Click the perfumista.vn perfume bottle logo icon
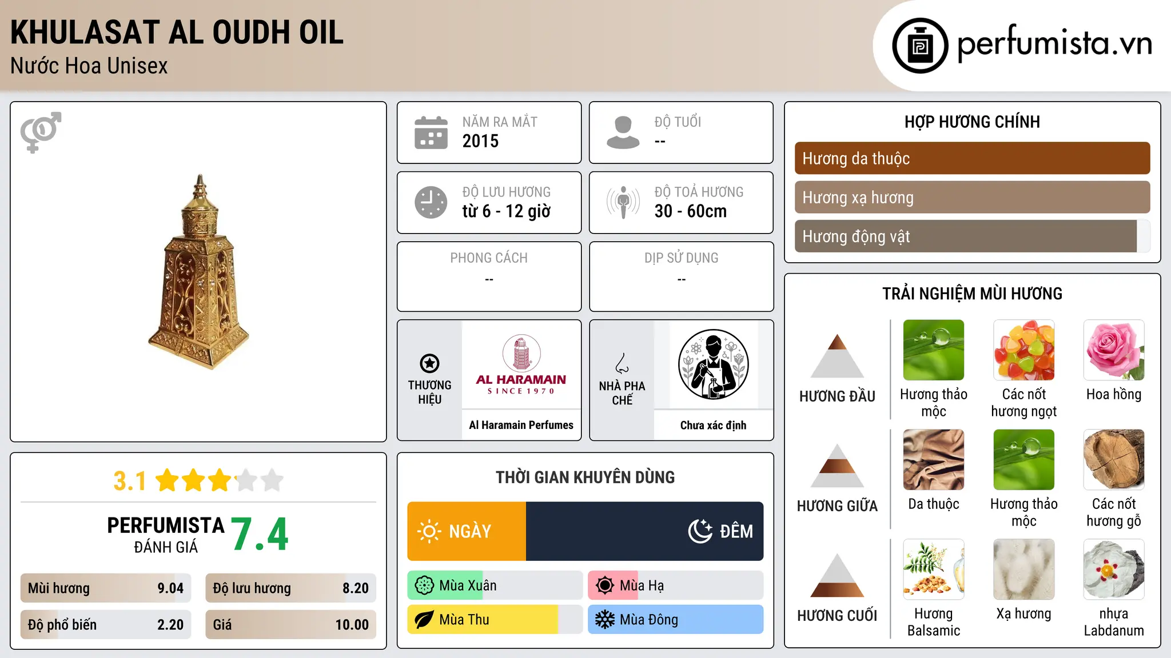 point(920,46)
